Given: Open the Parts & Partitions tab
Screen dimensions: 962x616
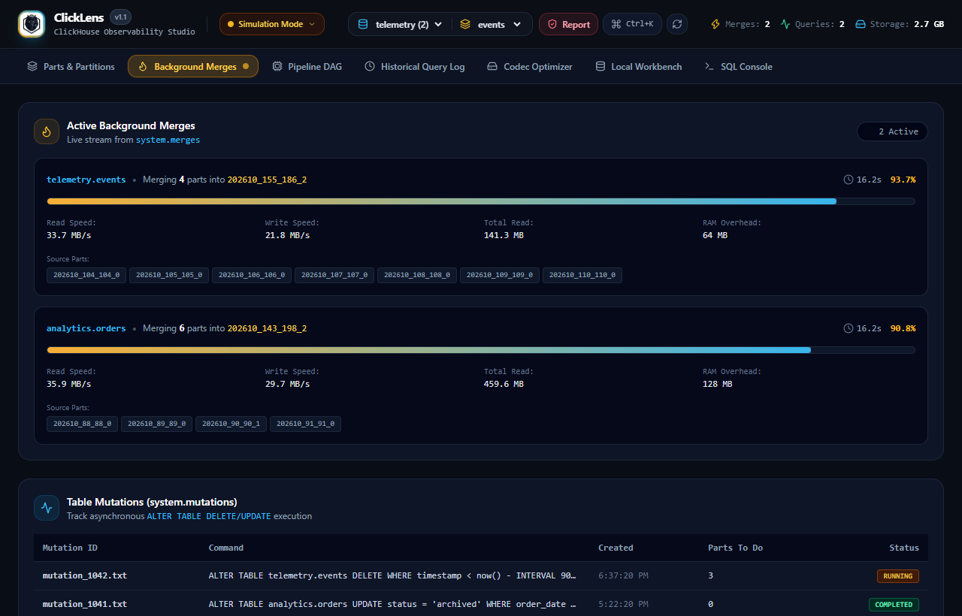Looking at the screenshot, I should pos(71,67).
